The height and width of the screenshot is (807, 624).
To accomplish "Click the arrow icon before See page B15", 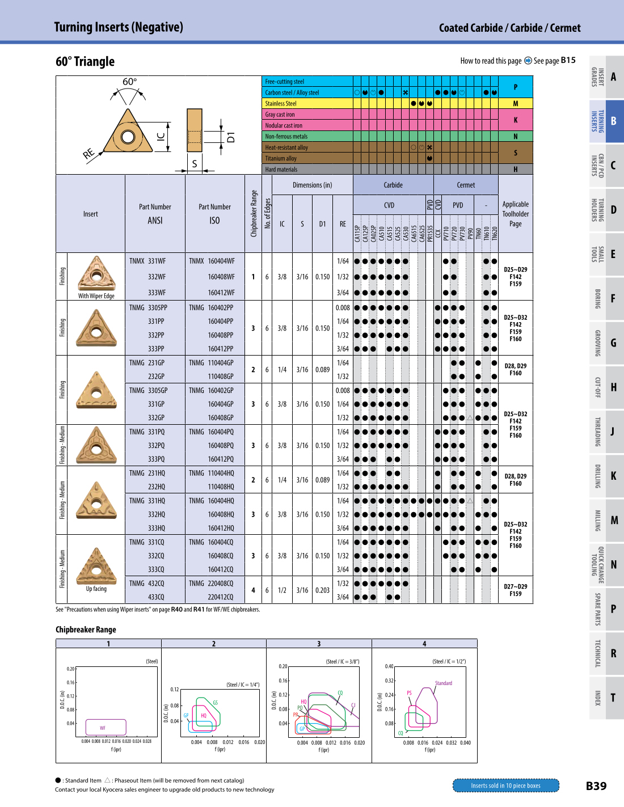I will [x=528, y=61].
